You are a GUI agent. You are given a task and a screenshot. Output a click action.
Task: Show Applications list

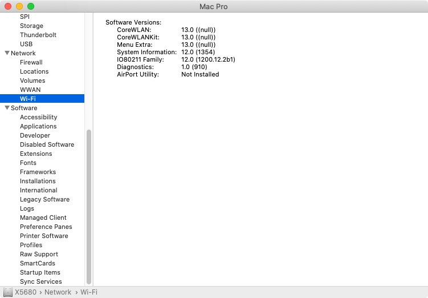point(38,126)
